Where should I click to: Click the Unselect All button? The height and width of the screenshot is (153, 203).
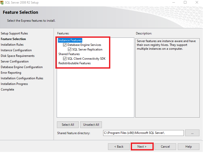pyautogui.click(x=91, y=124)
